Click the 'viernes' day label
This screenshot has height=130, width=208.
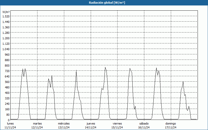117,123
